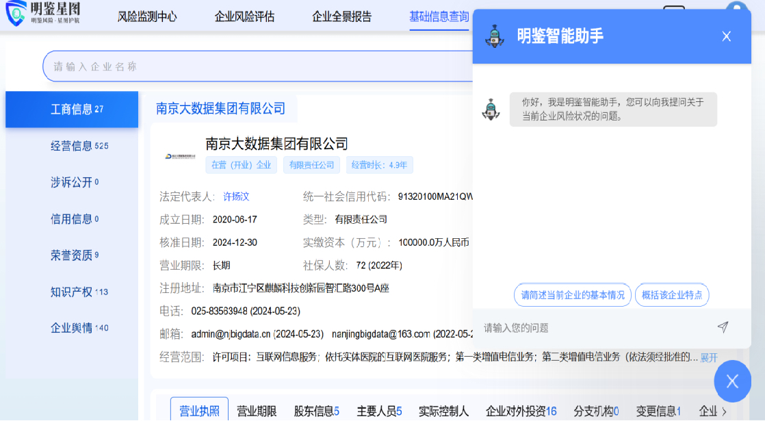This screenshot has width=765, height=421.
Task: Click the 实缴资本 value 100000.0万人民币
Action: [434, 242]
